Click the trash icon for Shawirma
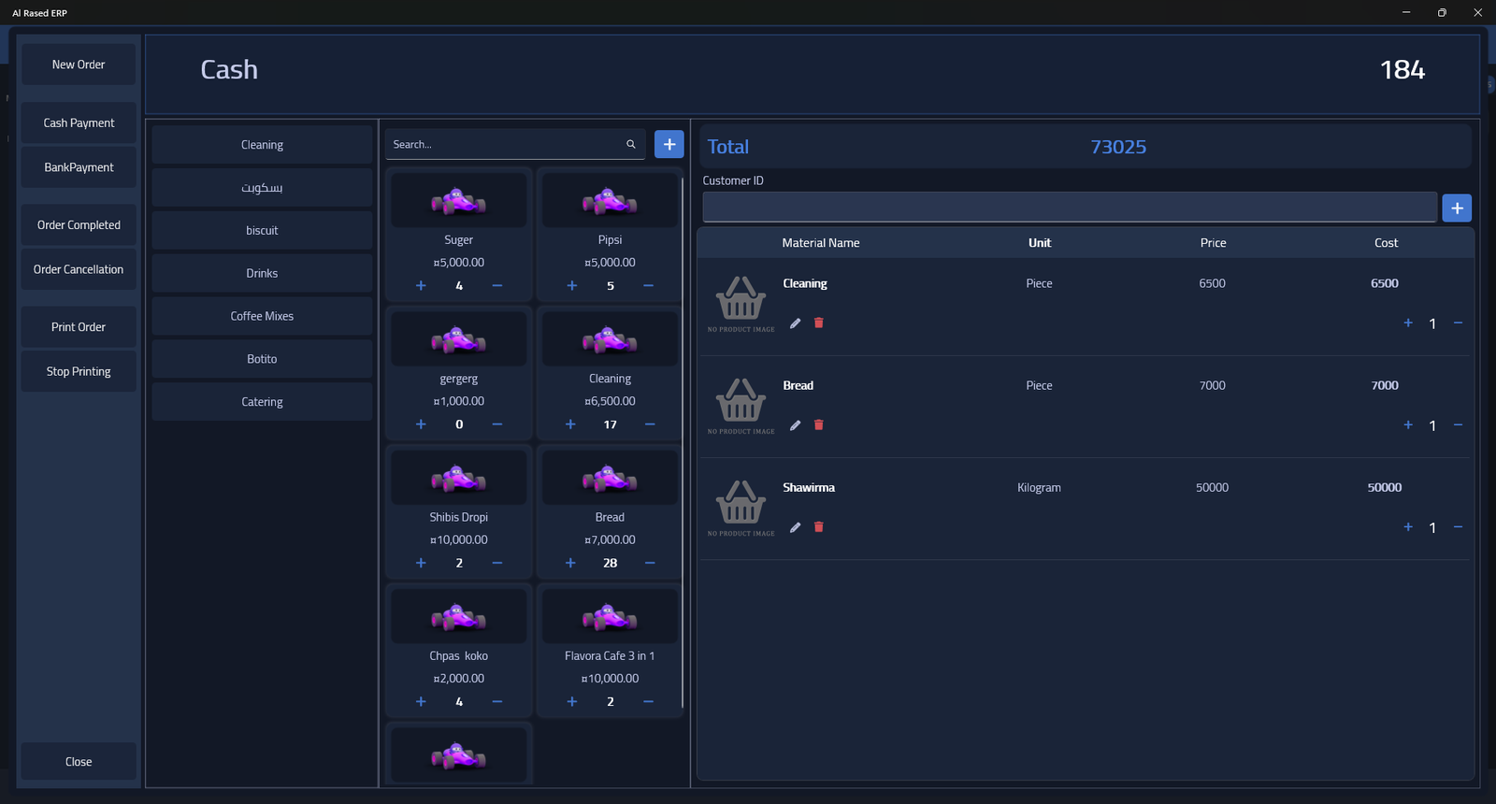The height and width of the screenshot is (804, 1496). pos(819,527)
